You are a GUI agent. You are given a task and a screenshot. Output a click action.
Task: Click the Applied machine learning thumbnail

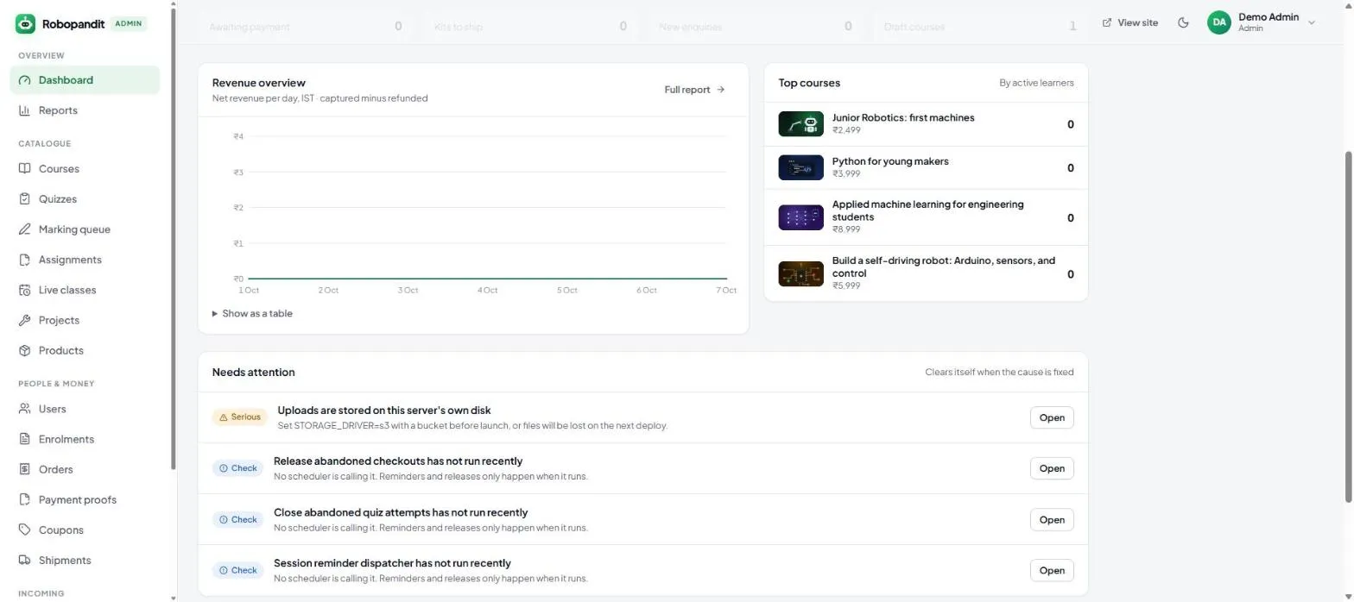800,217
